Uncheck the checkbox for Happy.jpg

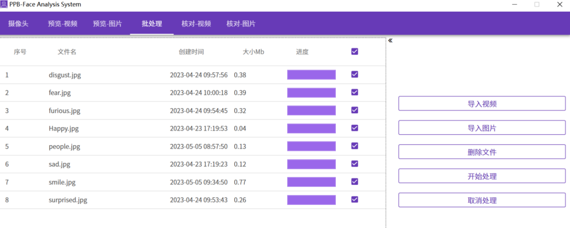click(x=354, y=128)
